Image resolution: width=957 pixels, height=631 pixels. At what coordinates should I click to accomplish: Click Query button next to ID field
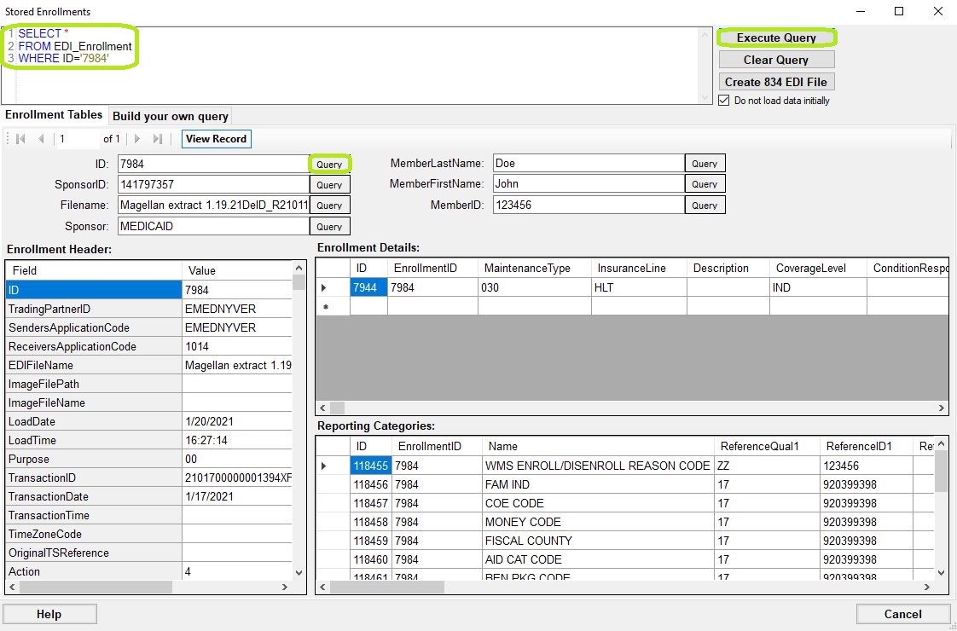tap(329, 165)
